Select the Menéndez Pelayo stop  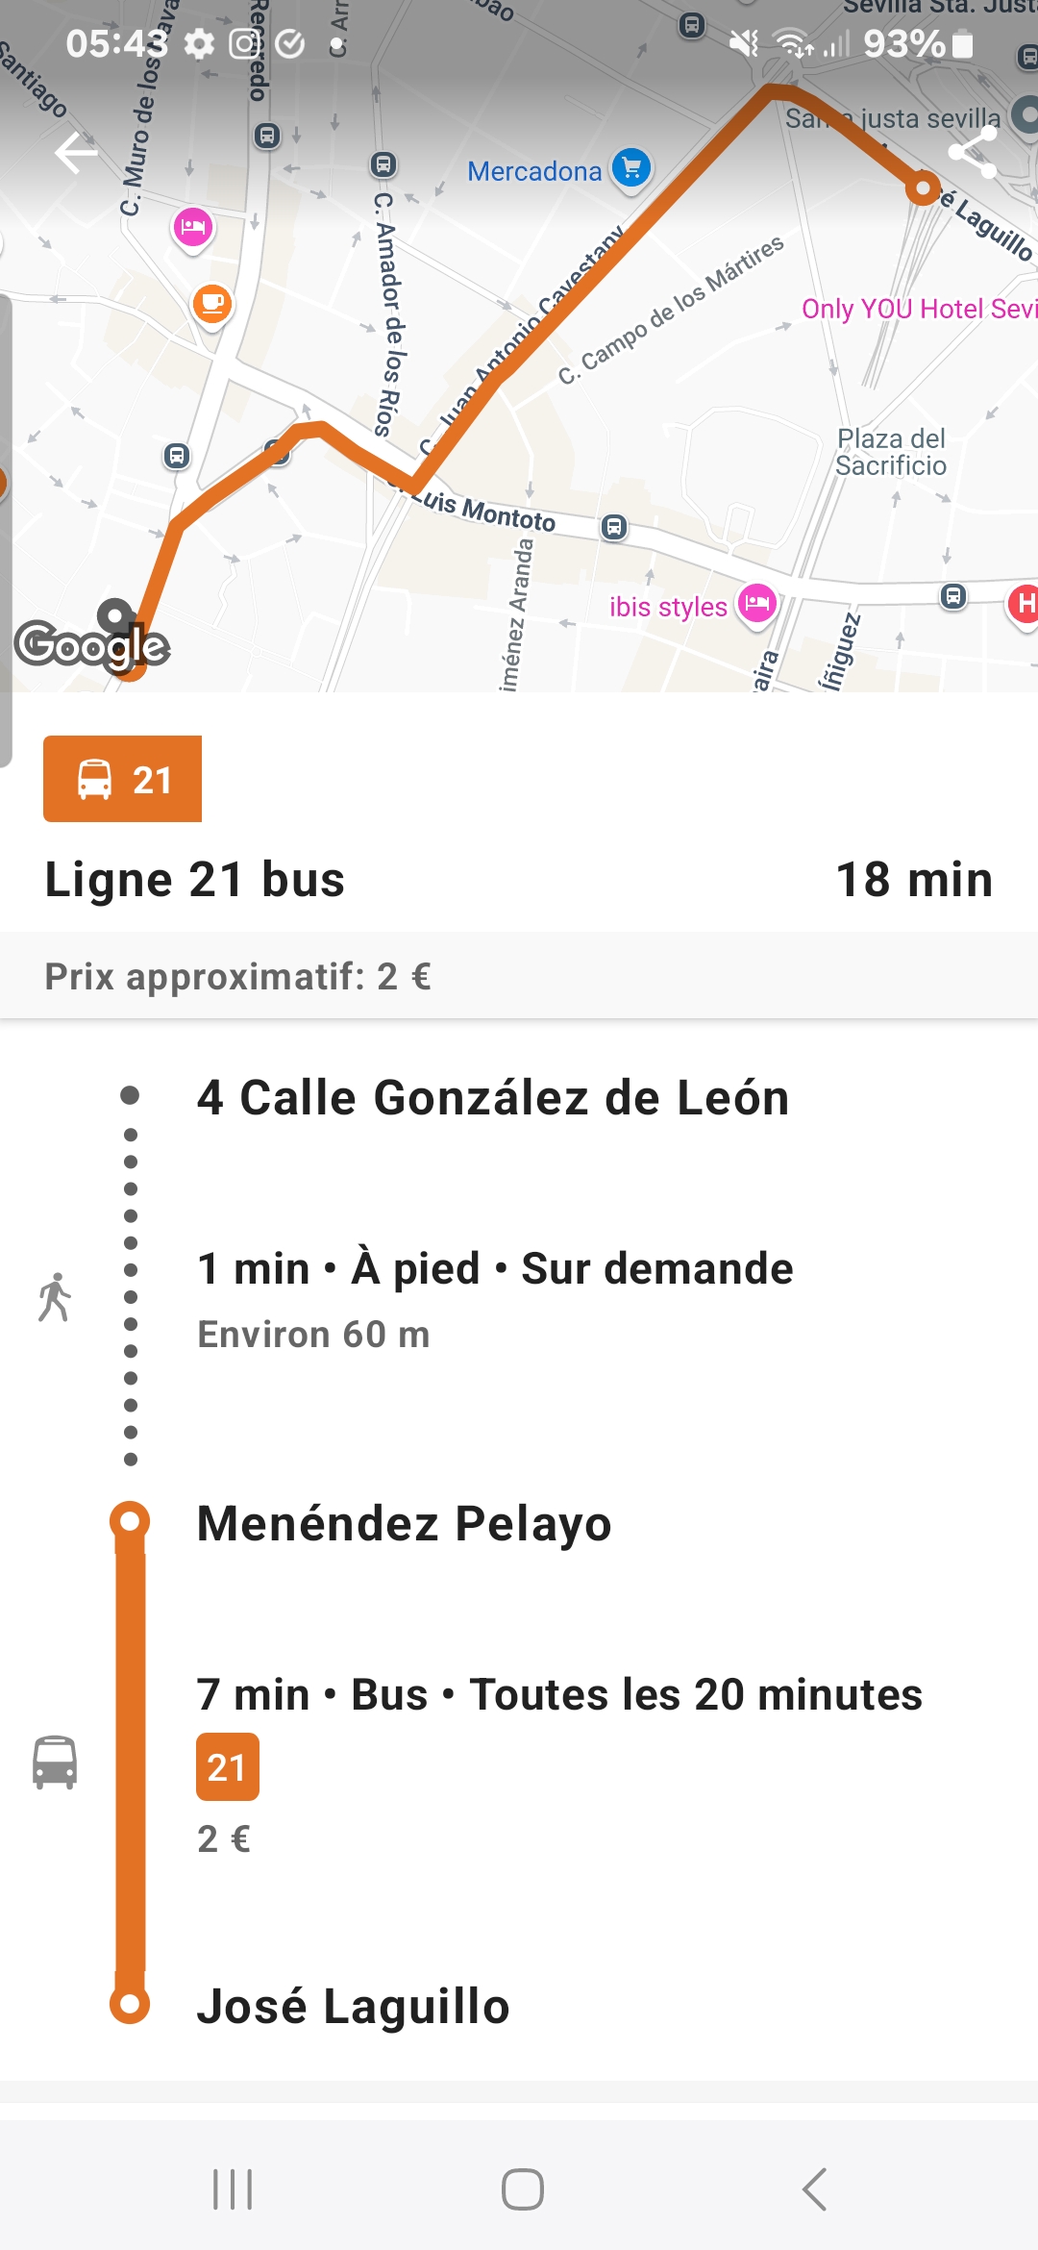click(404, 1523)
